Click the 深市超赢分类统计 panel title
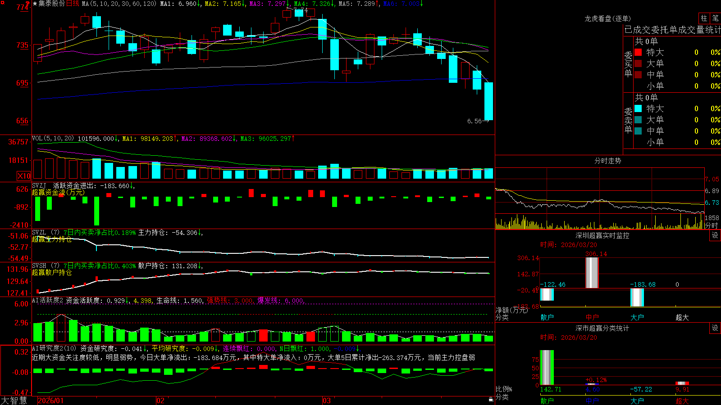Image resolution: width=721 pixels, height=405 pixels. (x=602, y=328)
